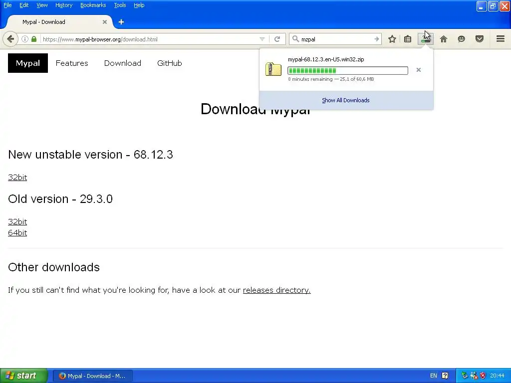Visit the GitHub nav link

click(x=170, y=63)
